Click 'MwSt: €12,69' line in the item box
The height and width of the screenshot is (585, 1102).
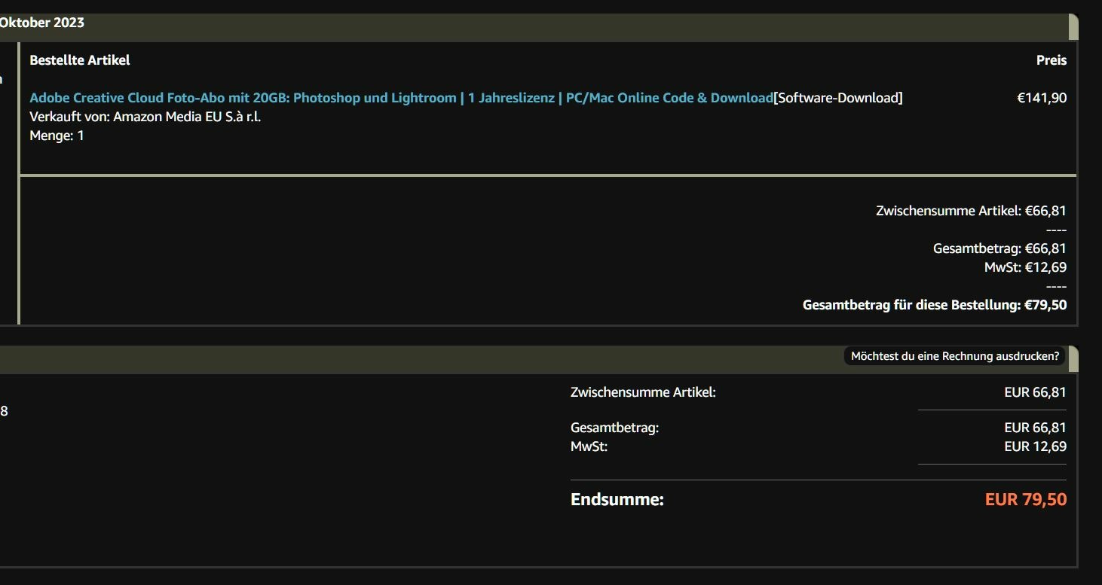(x=1025, y=267)
